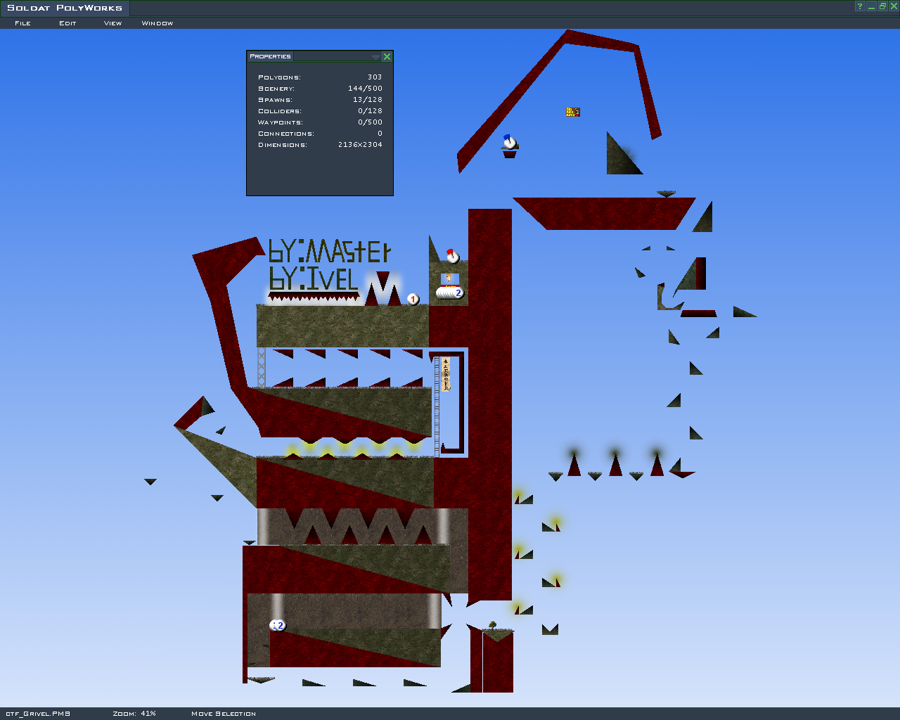Click the red flag spawn marker
The height and width of the screenshot is (720, 900).
point(452,256)
